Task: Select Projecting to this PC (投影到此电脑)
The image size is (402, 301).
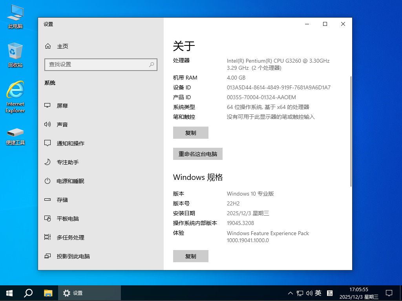Action: [73, 256]
